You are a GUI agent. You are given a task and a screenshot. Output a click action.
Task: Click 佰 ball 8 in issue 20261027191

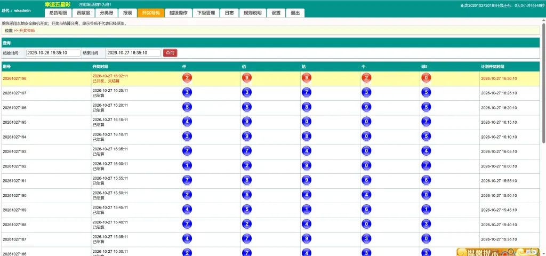click(x=247, y=180)
